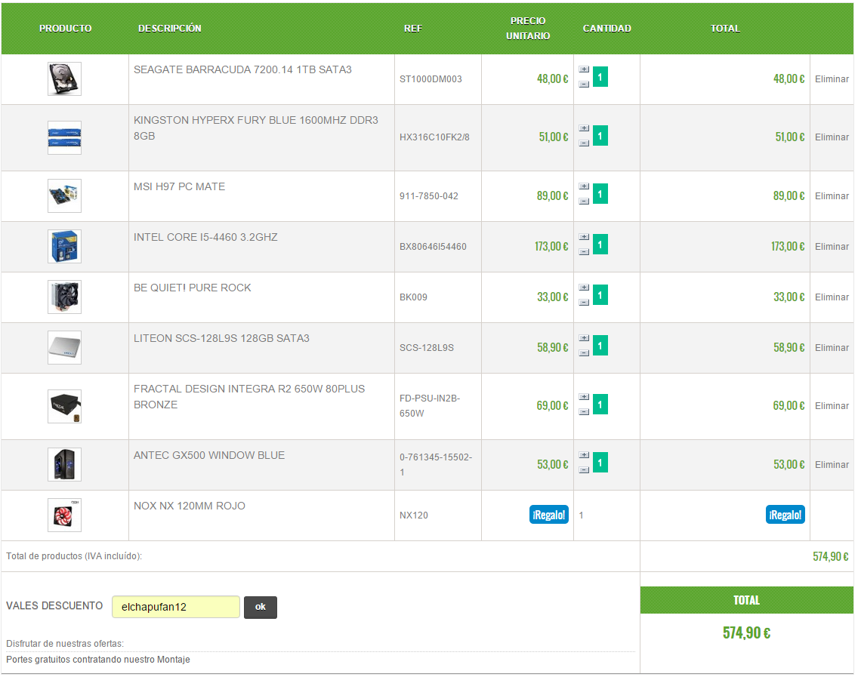Screen dimensions: 858x677
Task: Increase Kingston HyperX Fury quantity with plus icon
Action: coord(584,128)
